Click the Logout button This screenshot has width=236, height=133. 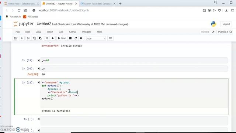coord(226,24)
